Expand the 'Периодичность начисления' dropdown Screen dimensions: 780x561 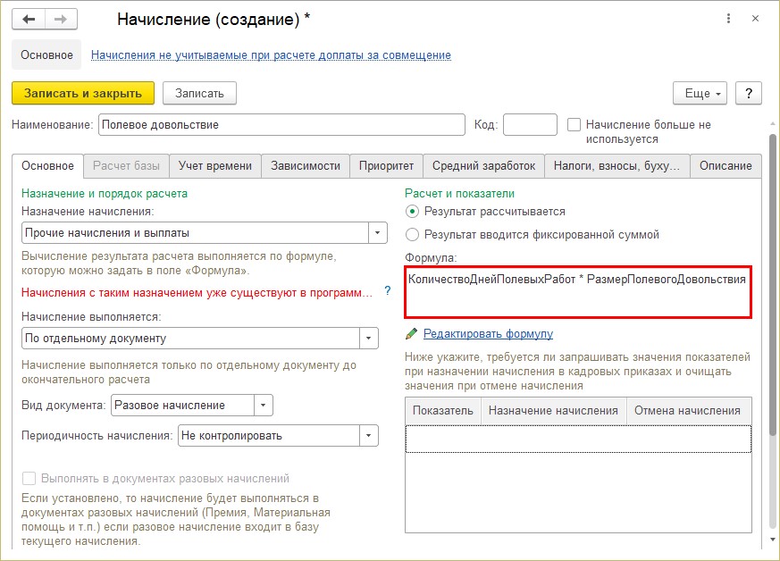(369, 436)
